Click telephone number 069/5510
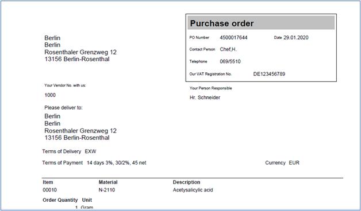This screenshot has height=211, width=361. 231,61
